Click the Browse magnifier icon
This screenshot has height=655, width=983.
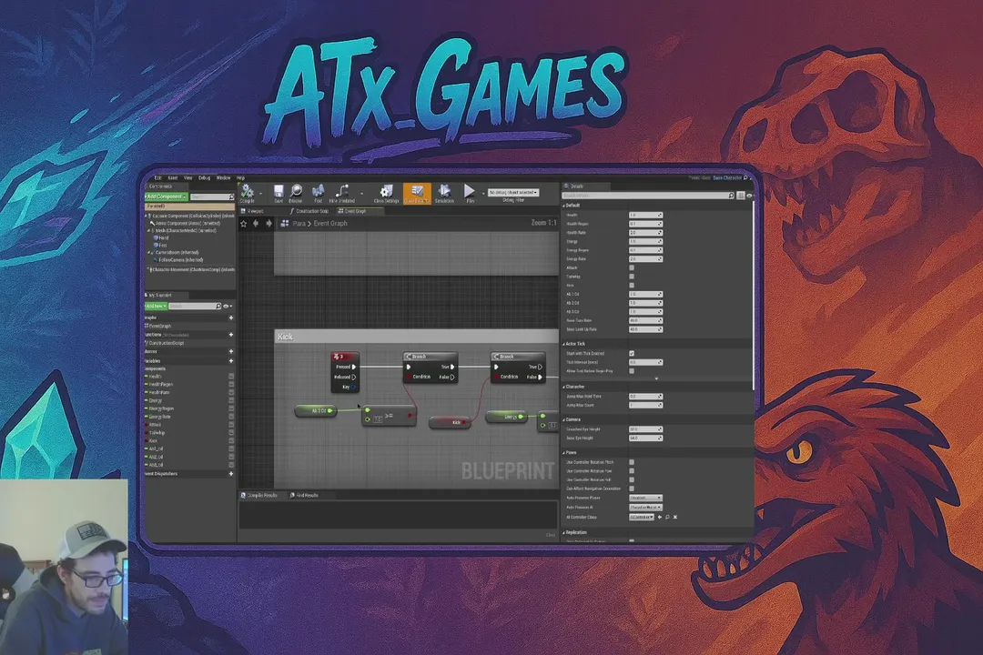(295, 192)
